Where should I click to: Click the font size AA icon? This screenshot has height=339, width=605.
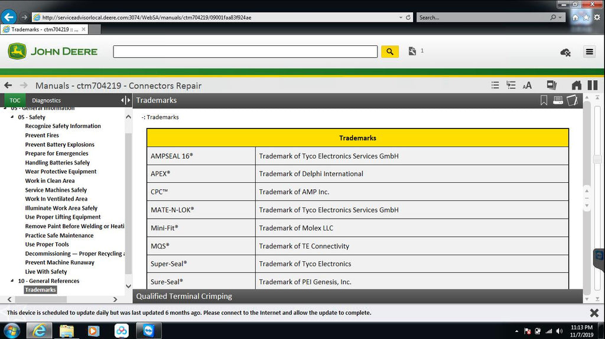point(527,85)
